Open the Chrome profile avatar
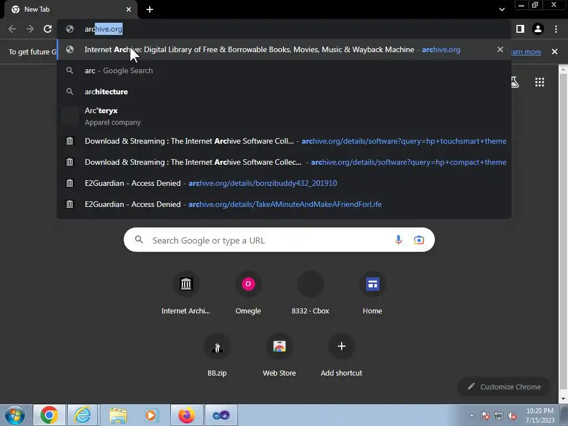 (538, 29)
